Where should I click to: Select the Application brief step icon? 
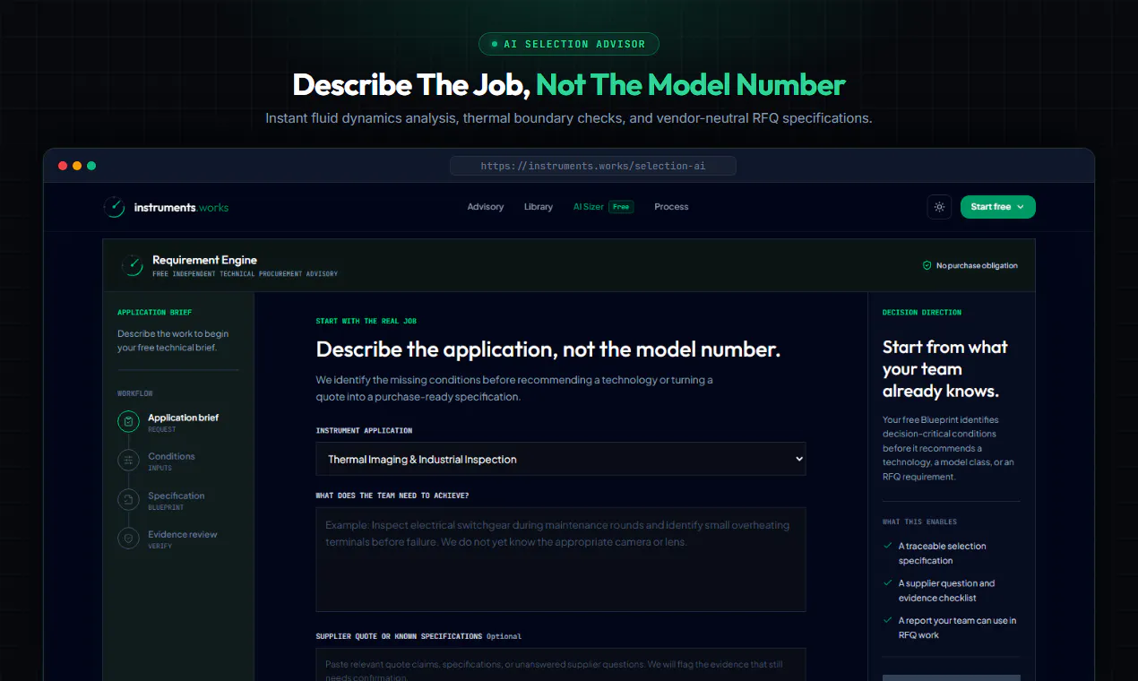pos(128,421)
